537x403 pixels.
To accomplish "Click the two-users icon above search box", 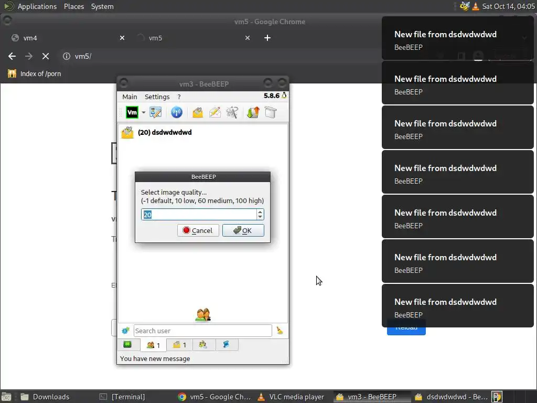I will (x=203, y=315).
